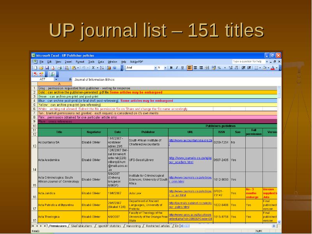Open the Data menu

tap(101, 62)
